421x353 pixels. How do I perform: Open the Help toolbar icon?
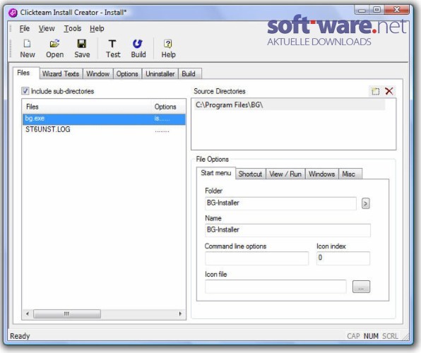coord(168,49)
